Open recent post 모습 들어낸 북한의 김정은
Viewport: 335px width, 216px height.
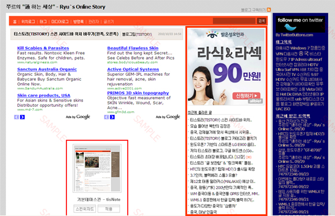(x=210, y=126)
